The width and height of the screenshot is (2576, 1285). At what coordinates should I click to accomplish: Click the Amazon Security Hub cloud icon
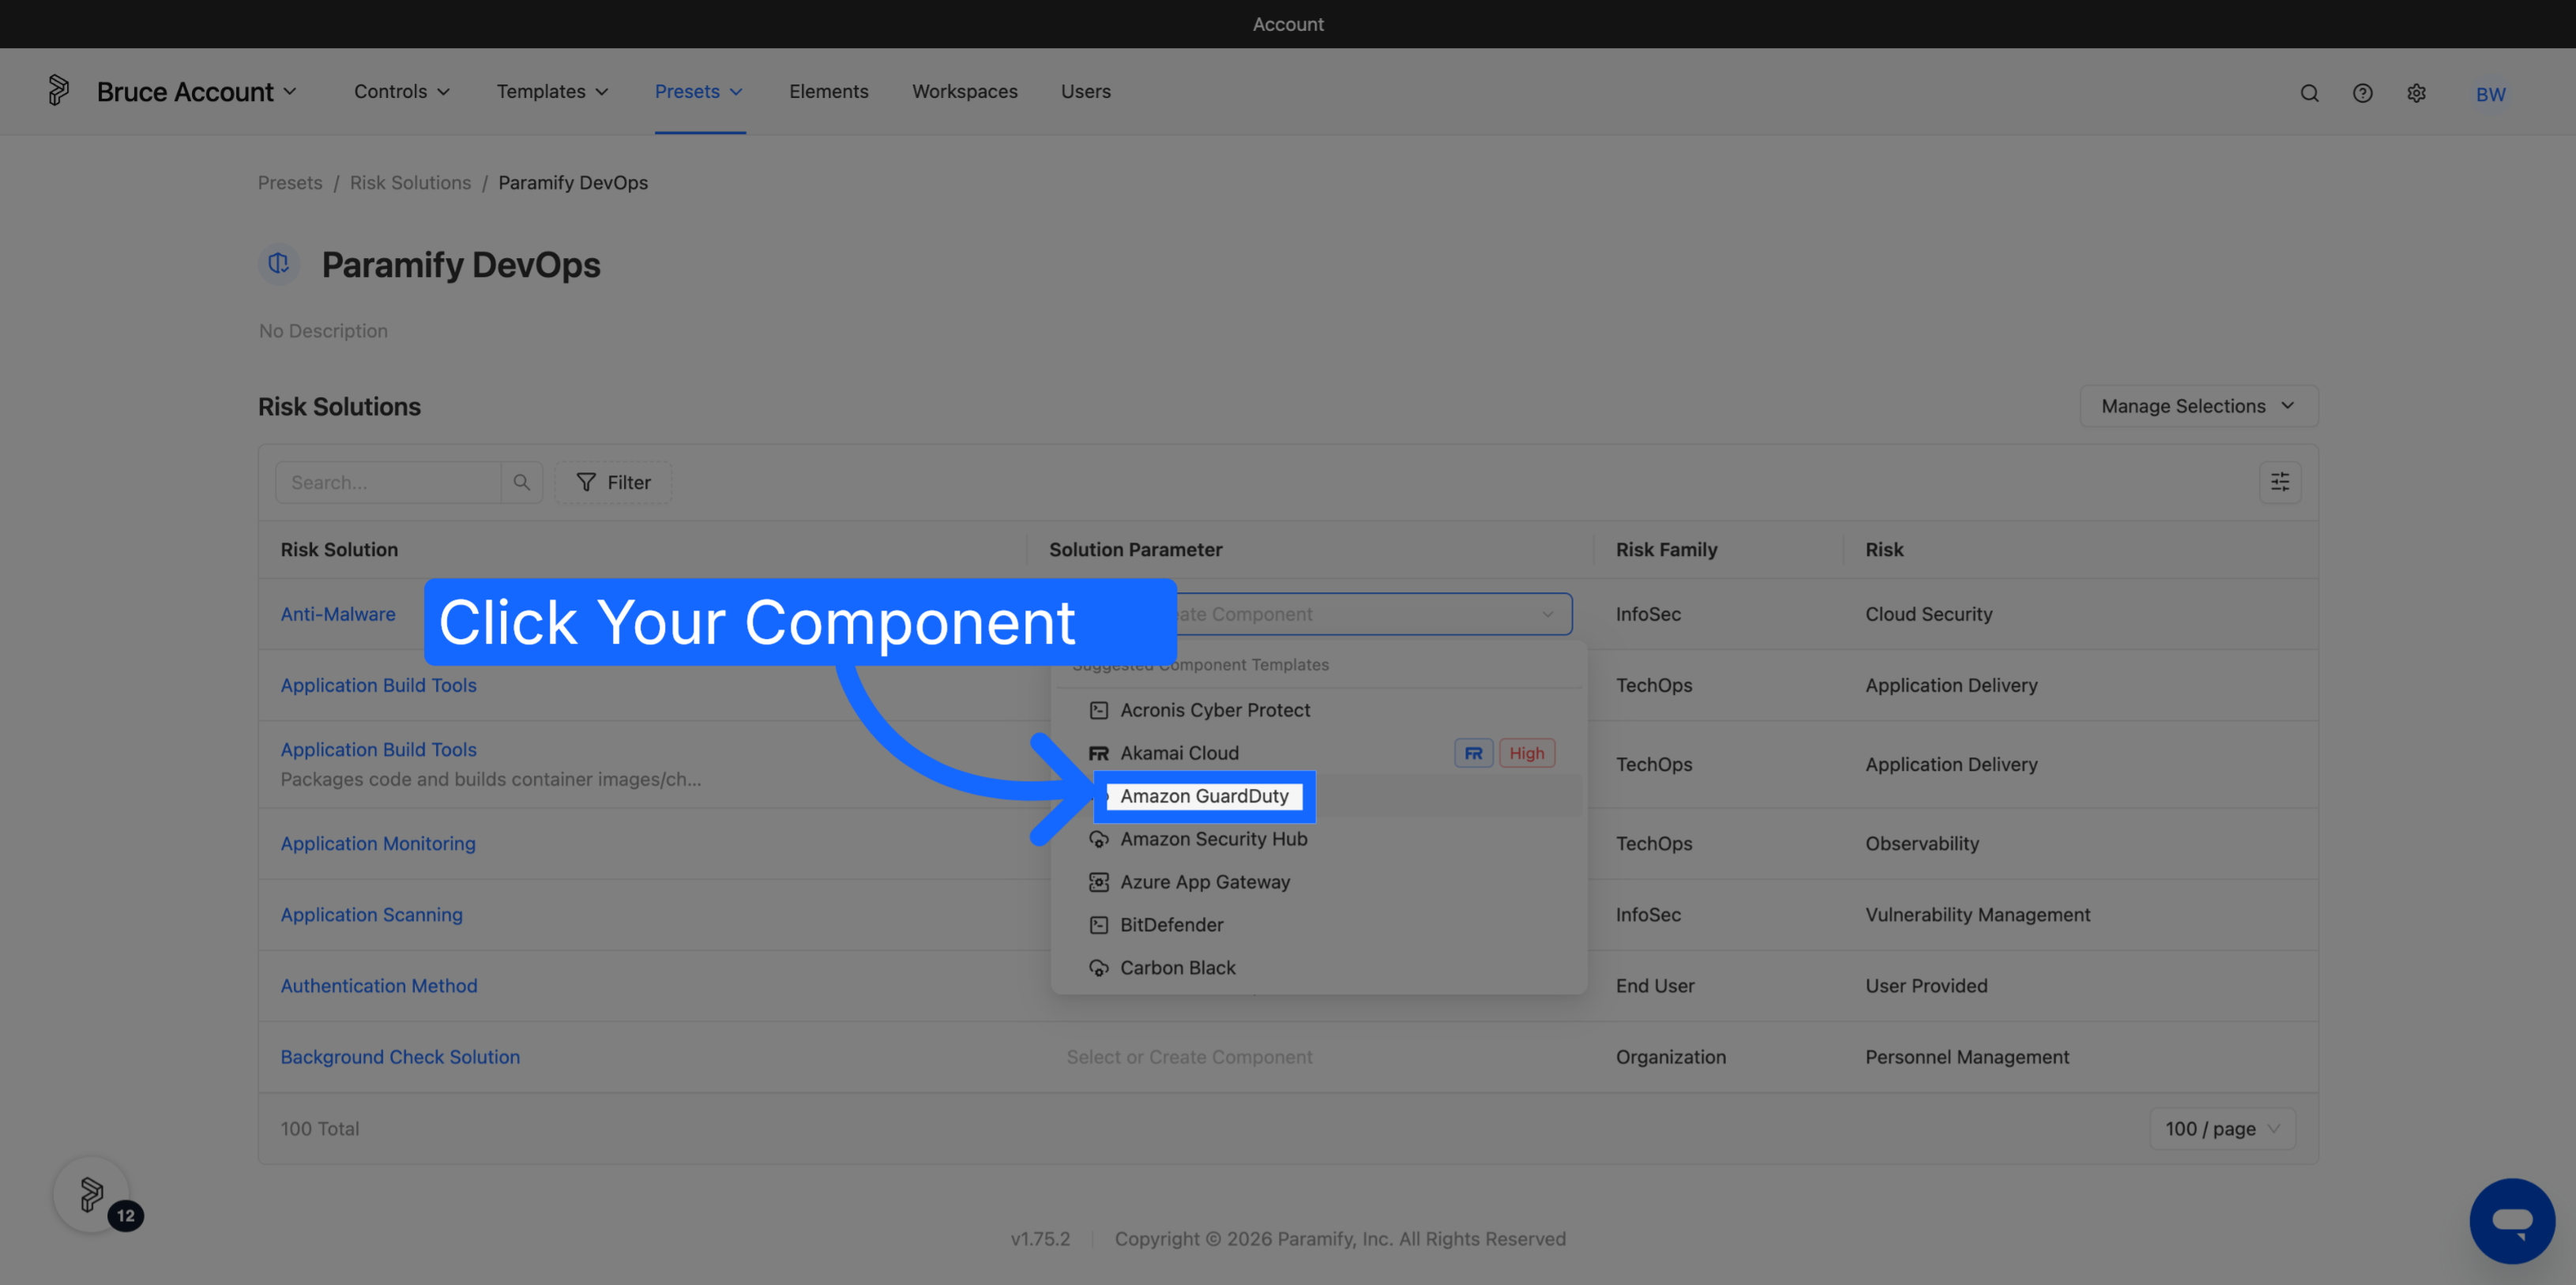(x=1099, y=839)
